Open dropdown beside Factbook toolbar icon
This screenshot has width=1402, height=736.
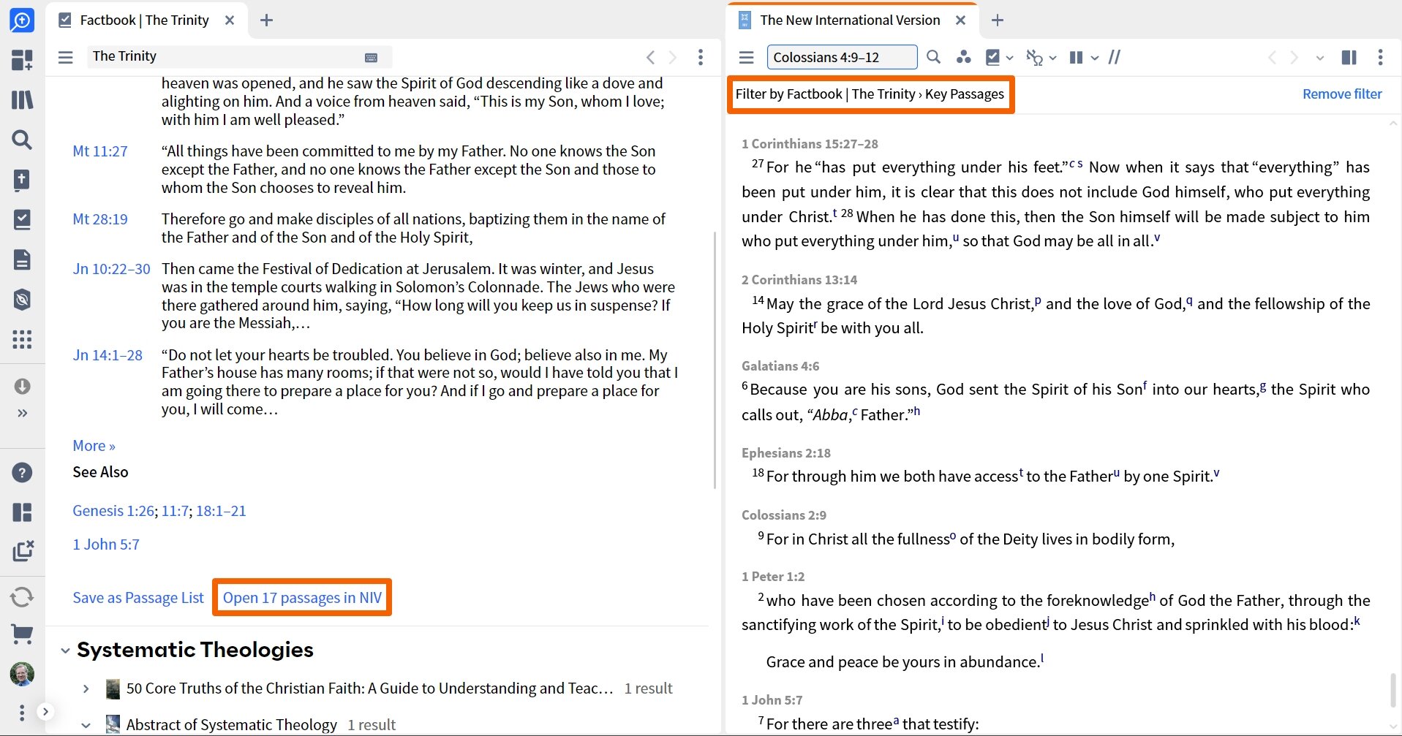[1010, 58]
